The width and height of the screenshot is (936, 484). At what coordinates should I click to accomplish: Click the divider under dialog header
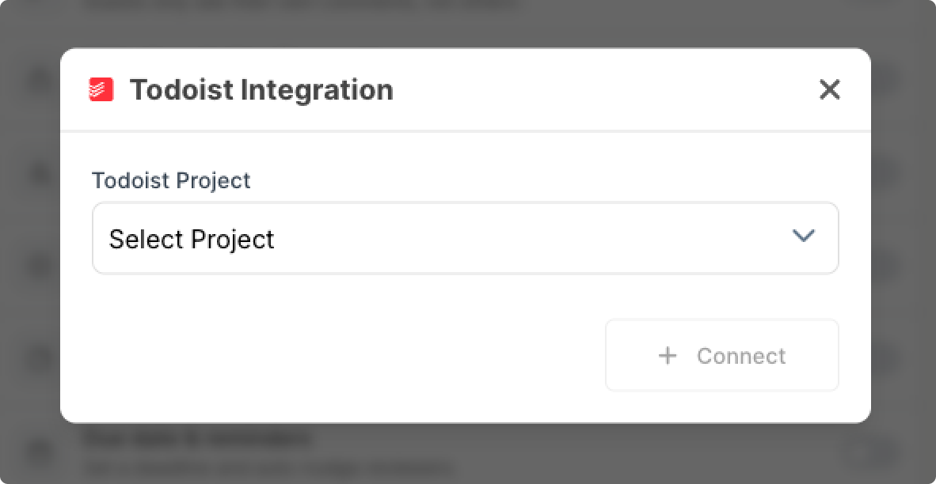click(465, 130)
